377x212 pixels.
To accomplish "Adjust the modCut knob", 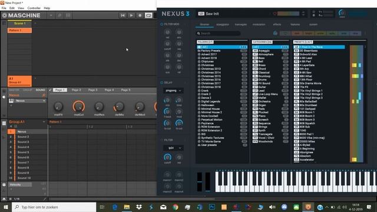I will tap(78, 107).
